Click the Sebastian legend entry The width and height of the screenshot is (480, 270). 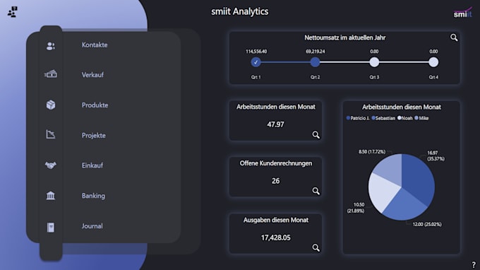[x=383, y=118]
